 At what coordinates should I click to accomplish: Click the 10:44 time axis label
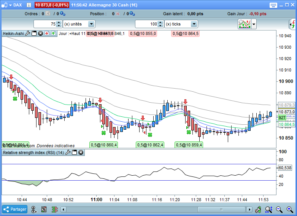pos(22,200)
